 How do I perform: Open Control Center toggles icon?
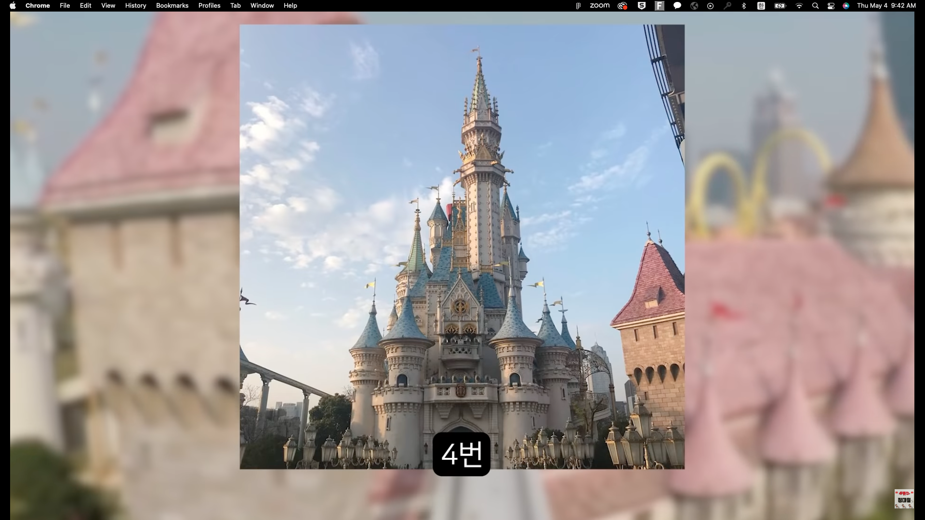(831, 6)
